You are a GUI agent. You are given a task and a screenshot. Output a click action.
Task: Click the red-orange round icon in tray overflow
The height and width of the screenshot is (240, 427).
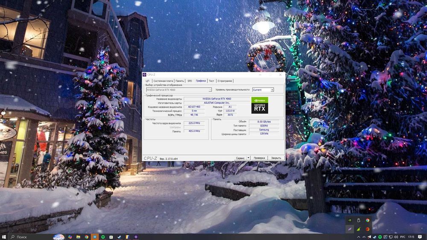[368, 229]
